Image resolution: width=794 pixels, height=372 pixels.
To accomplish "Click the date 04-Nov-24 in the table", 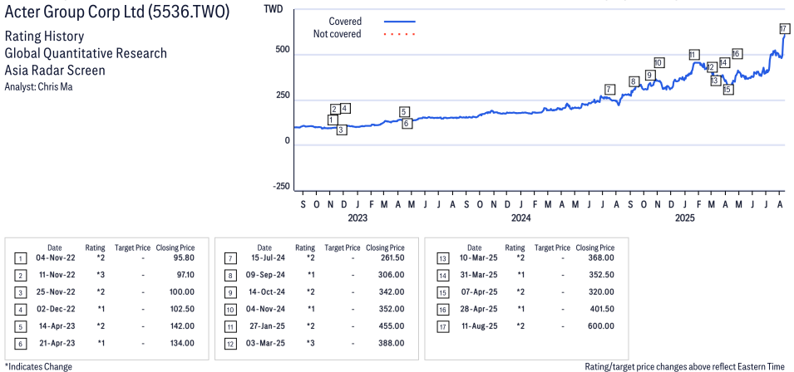I will [x=265, y=310].
